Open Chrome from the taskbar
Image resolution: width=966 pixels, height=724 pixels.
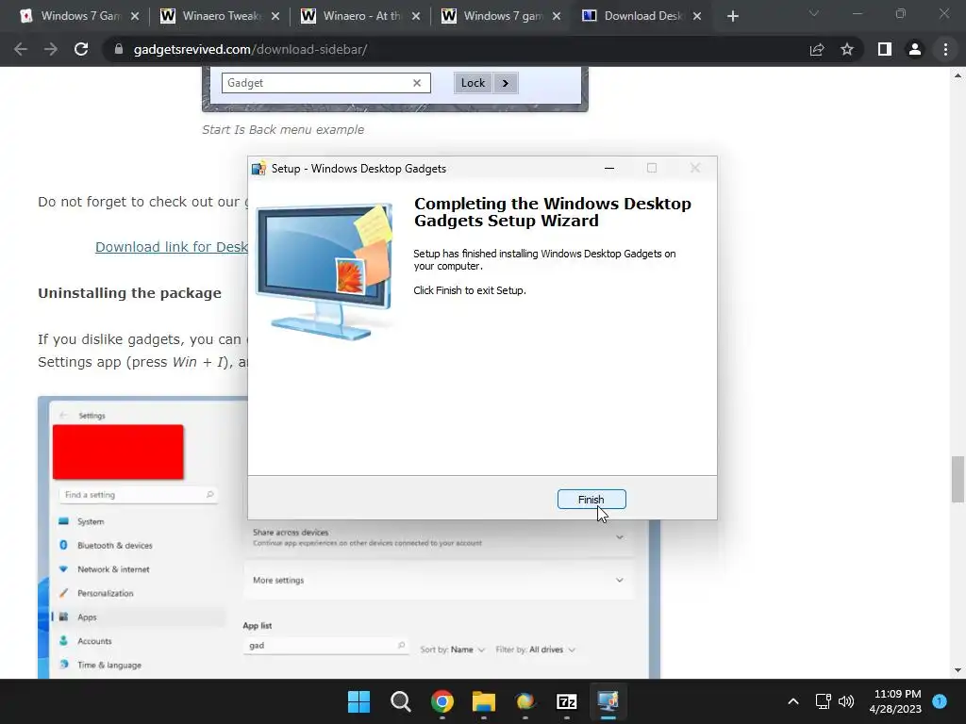click(x=442, y=701)
